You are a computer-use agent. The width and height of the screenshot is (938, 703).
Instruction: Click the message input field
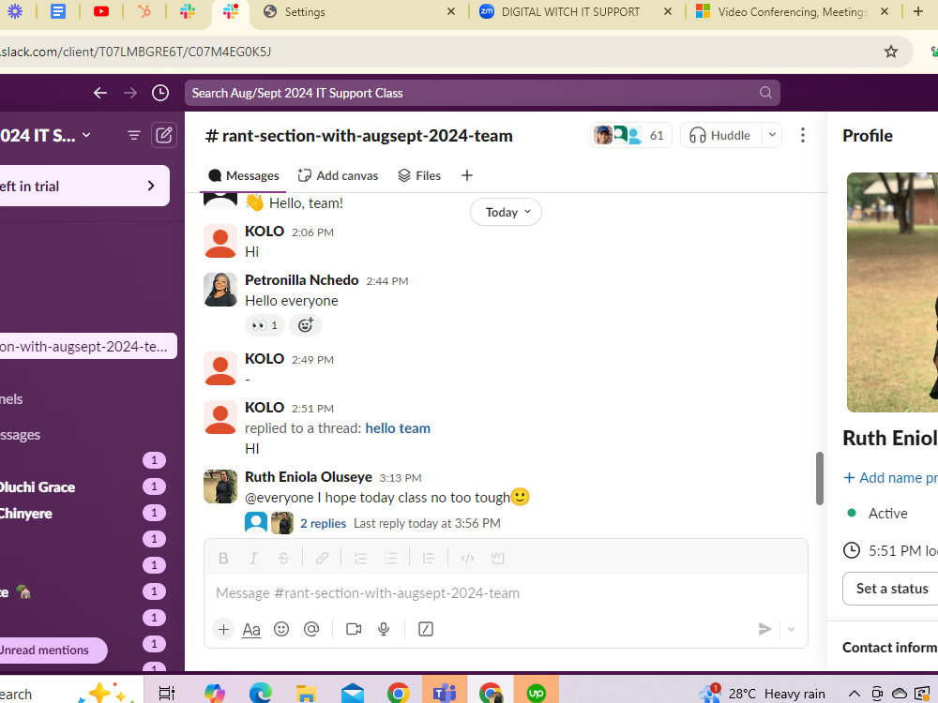click(506, 593)
